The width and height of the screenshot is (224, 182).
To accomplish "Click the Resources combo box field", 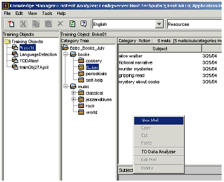I will [194, 24].
